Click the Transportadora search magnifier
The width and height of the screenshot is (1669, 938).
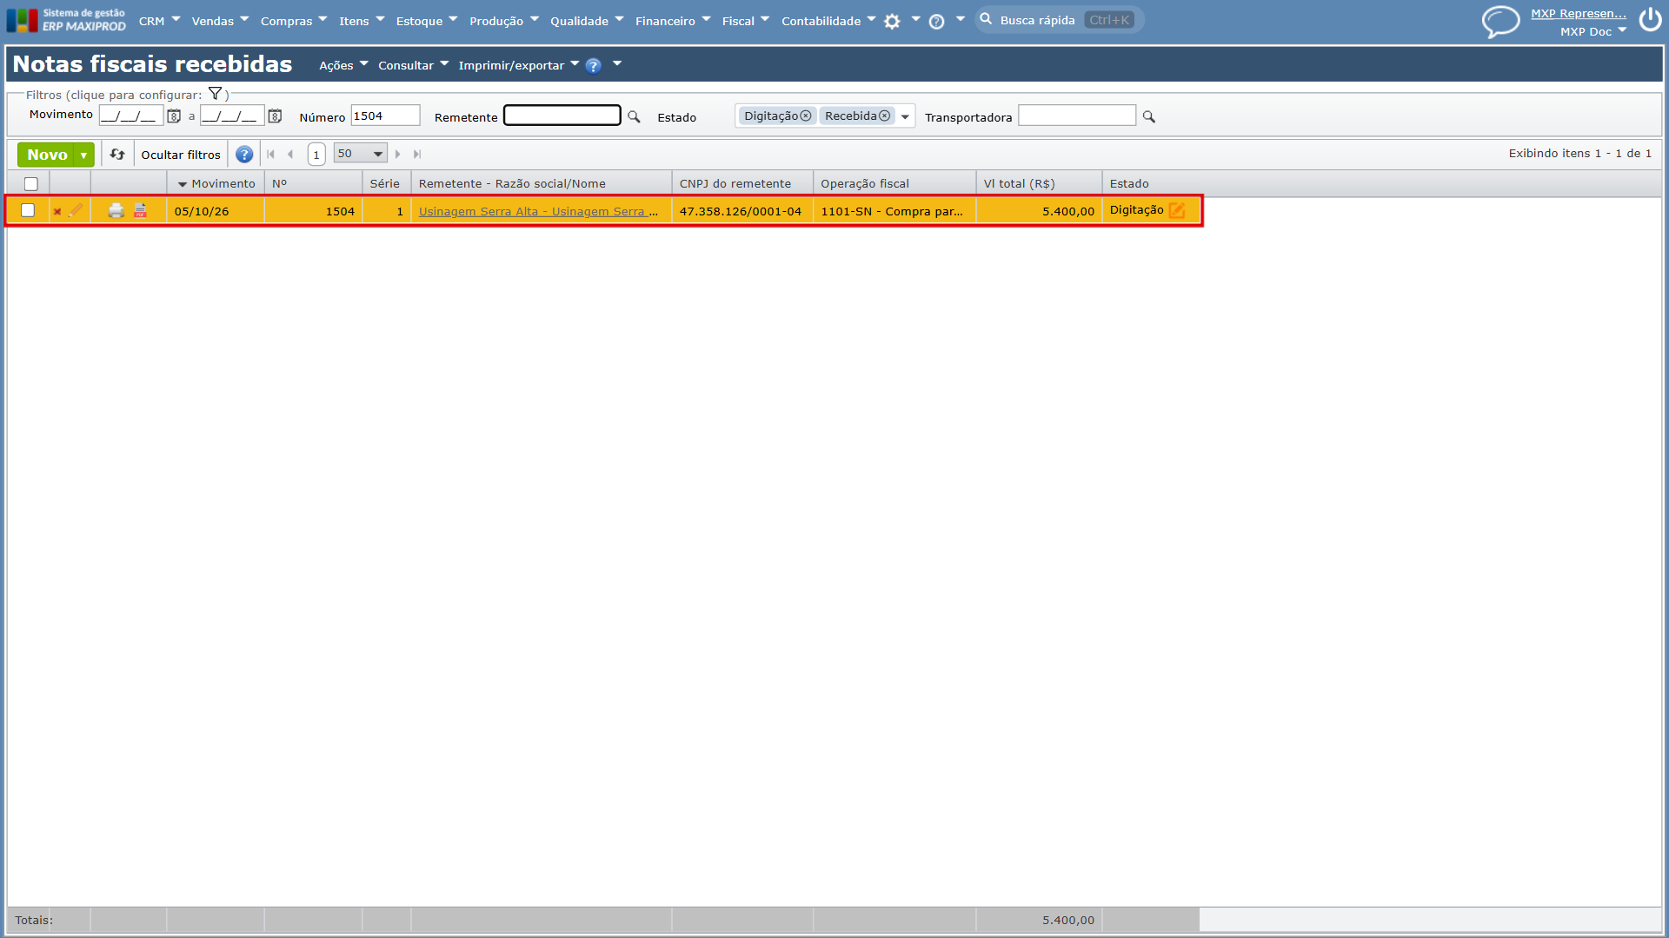click(x=1148, y=116)
